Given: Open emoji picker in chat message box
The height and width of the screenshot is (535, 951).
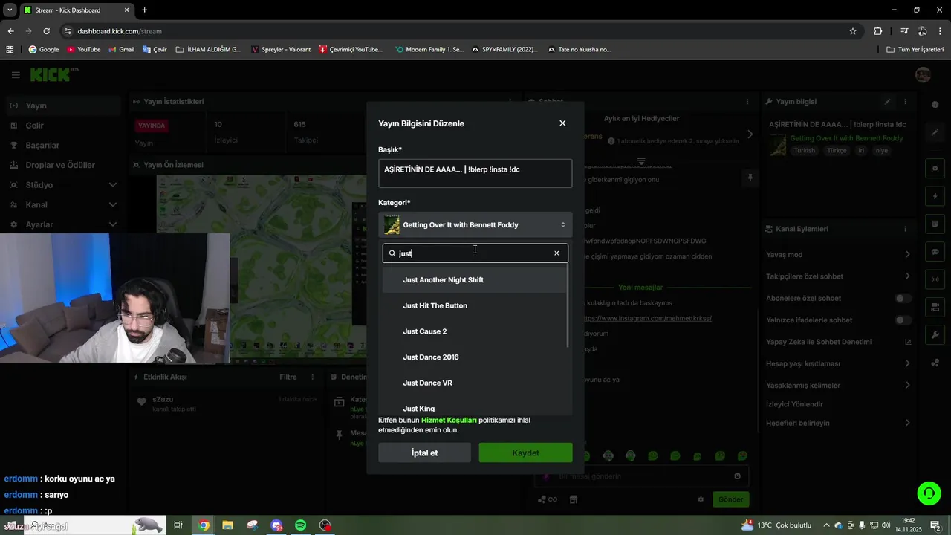Looking at the screenshot, I should (737, 476).
